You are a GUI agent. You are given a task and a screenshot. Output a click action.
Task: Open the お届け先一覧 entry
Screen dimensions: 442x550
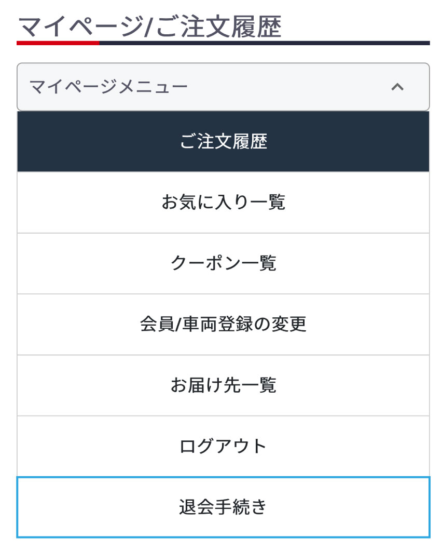[x=223, y=385]
